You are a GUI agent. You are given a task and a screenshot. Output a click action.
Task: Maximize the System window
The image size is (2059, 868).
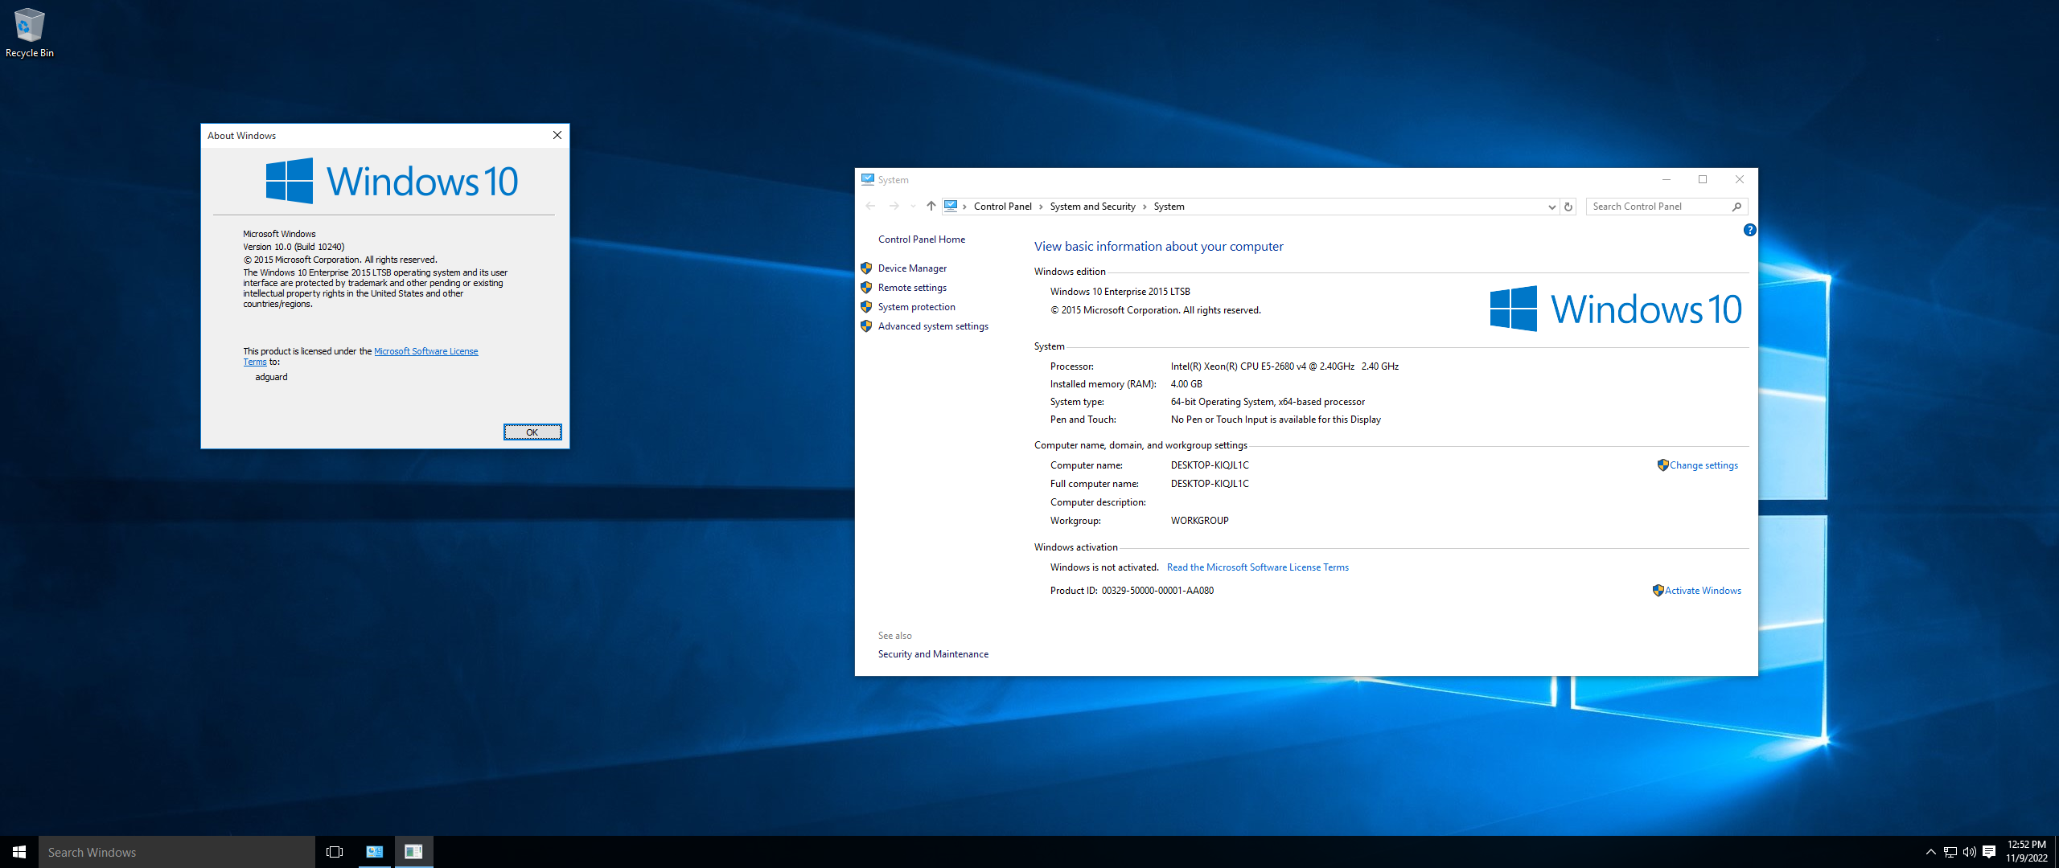click(1703, 179)
